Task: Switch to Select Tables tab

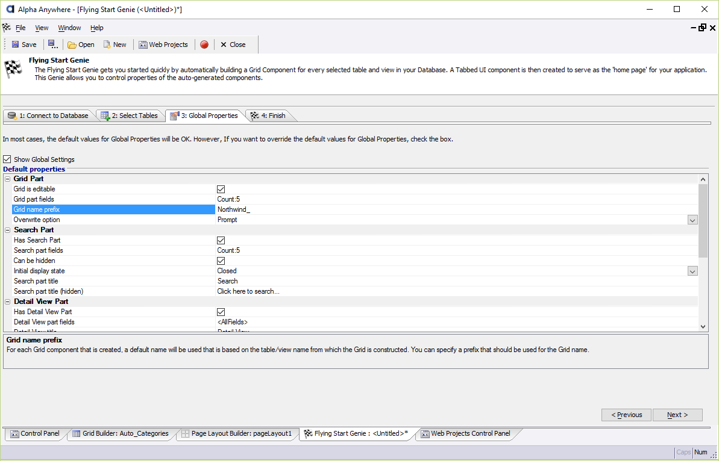Action: coord(130,116)
